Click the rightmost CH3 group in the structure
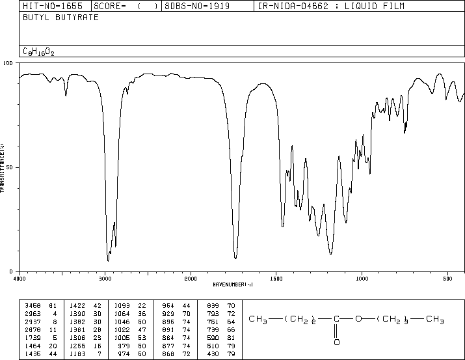465x360 pixels. (435, 320)
